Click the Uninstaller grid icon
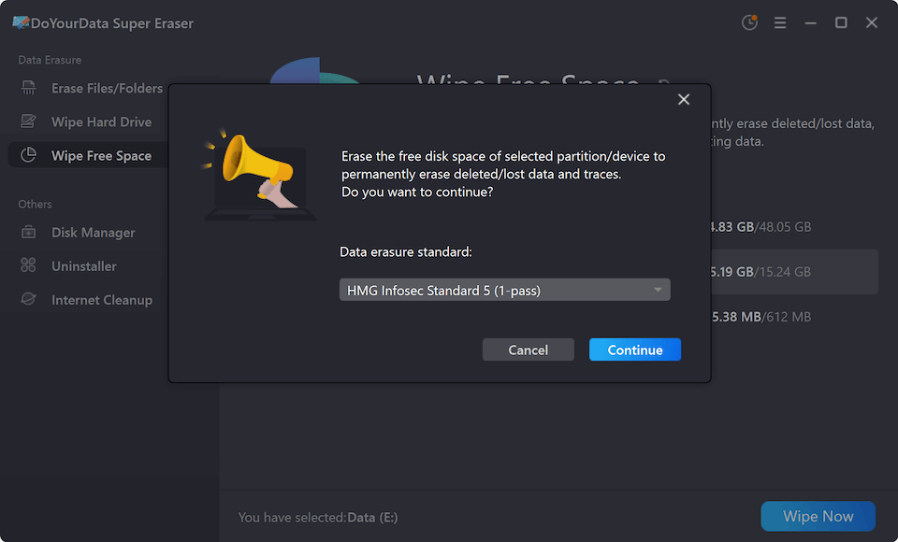The width and height of the screenshot is (898, 542). point(28,266)
